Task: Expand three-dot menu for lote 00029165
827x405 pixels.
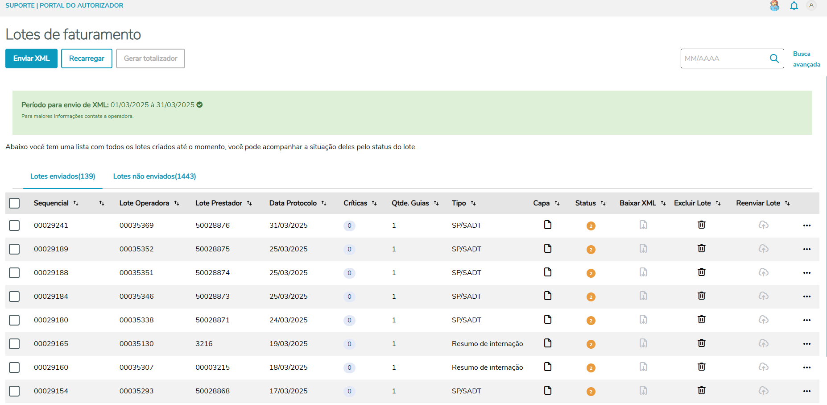Action: coord(806,344)
